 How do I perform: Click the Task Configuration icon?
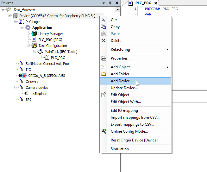pyautogui.click(x=34, y=46)
